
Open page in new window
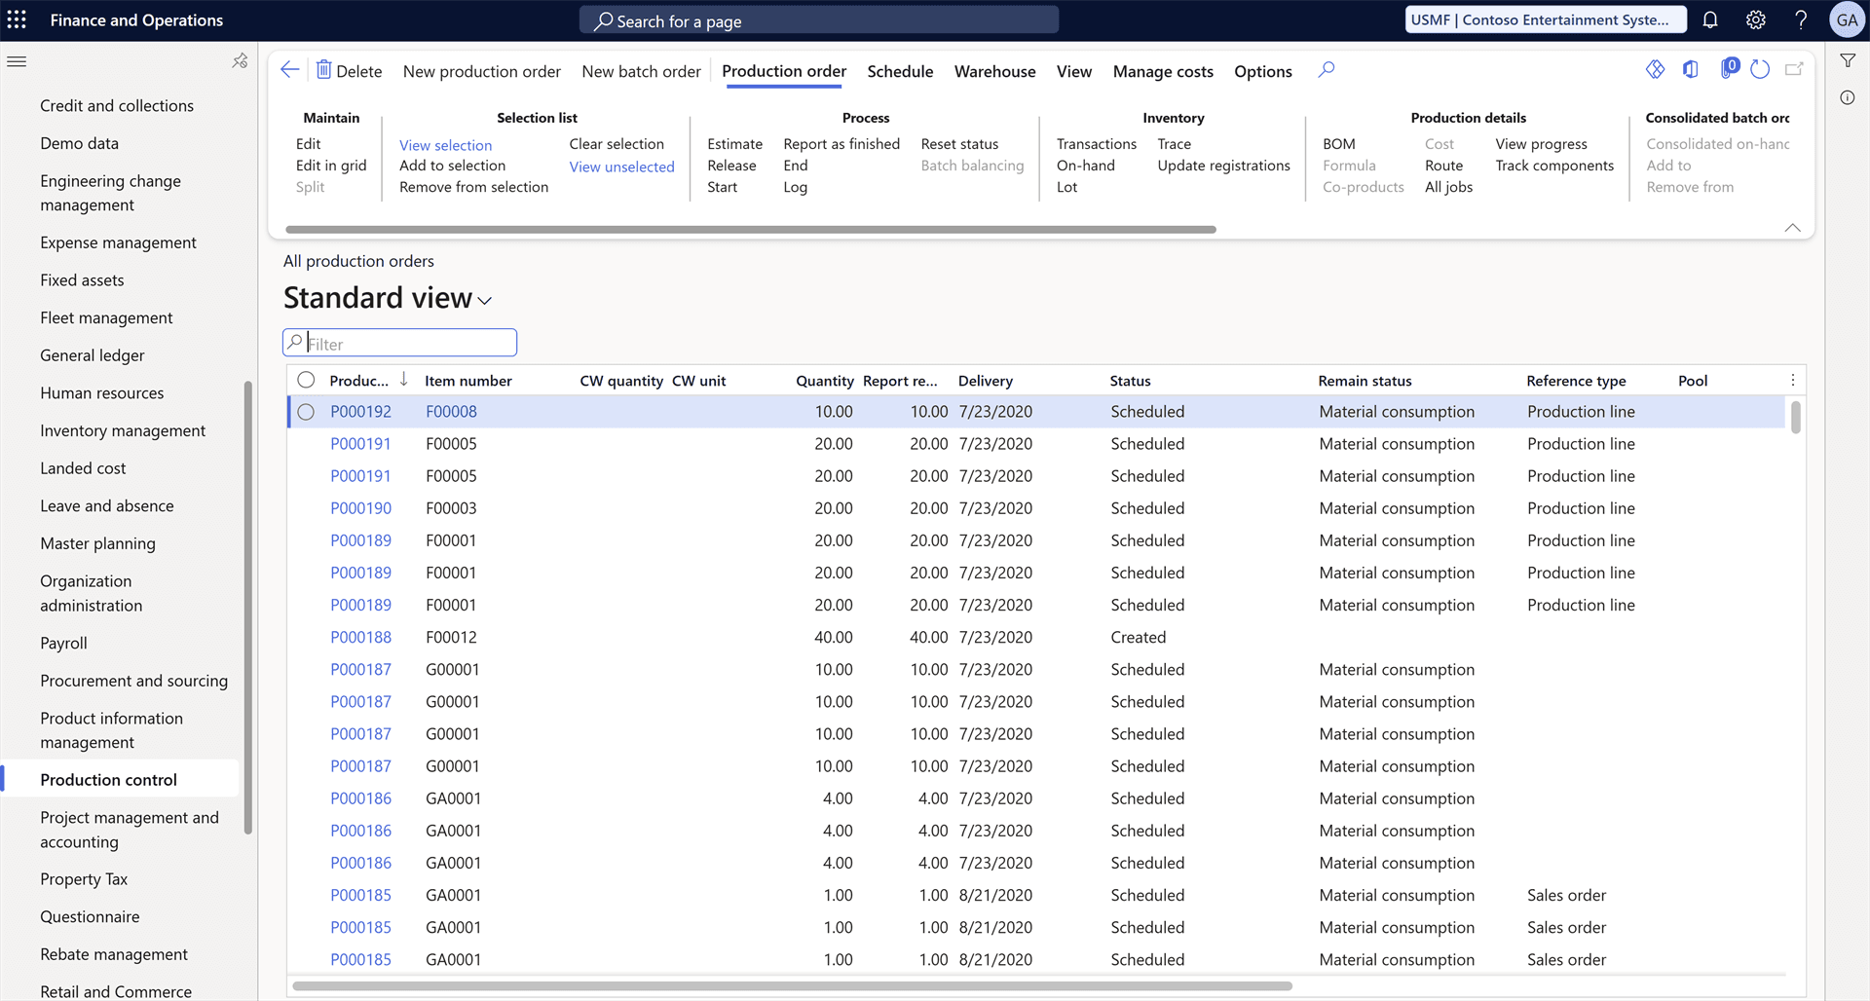pos(1794,69)
